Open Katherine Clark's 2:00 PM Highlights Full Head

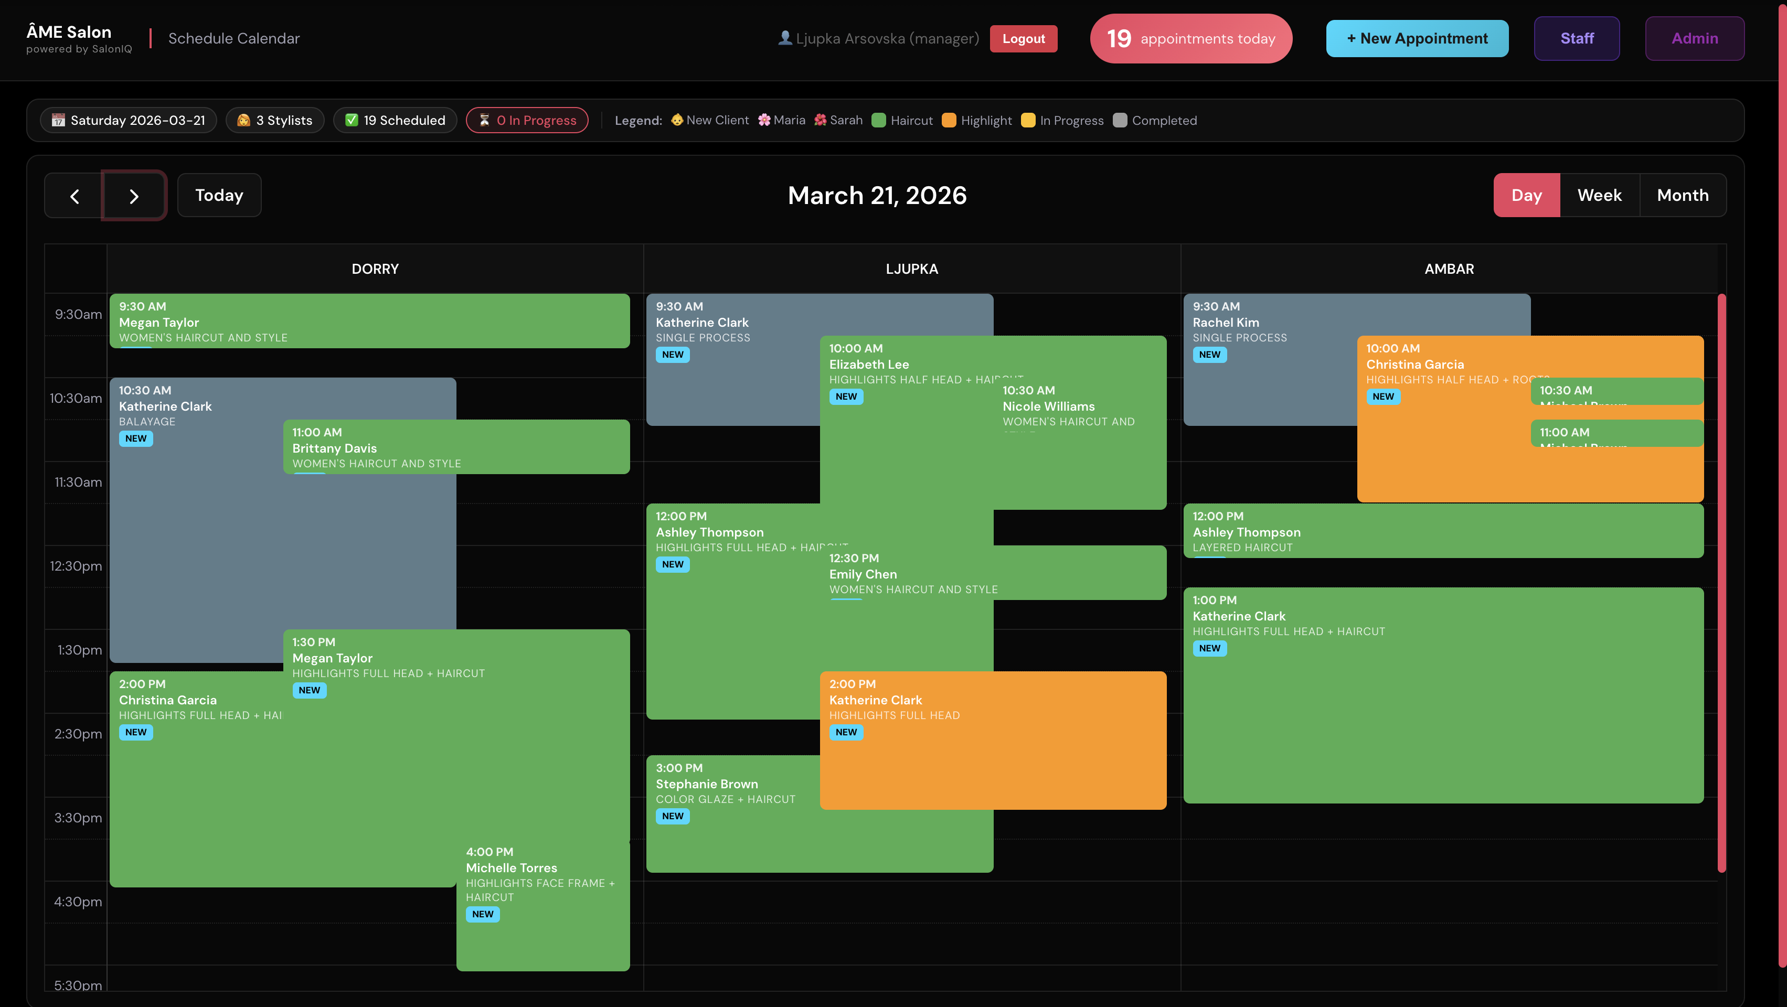[x=993, y=740]
